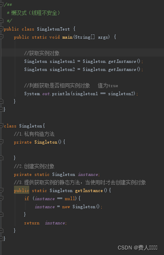Click the if keyword
The width and height of the screenshot is (164, 255).
[x=27, y=198]
